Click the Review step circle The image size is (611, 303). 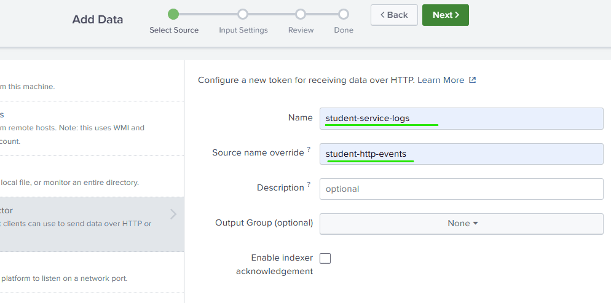301,14
